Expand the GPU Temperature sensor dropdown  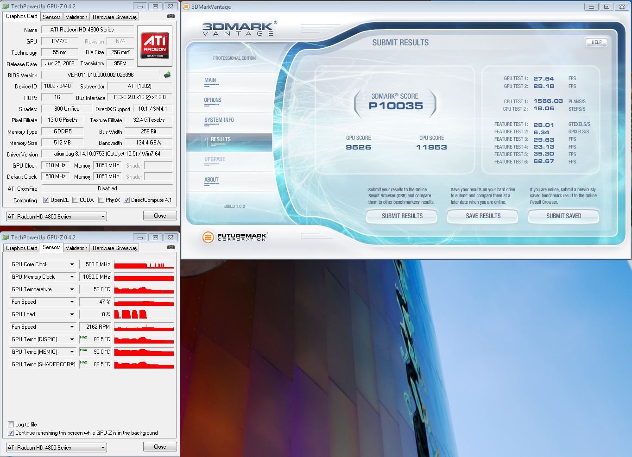click(72, 289)
